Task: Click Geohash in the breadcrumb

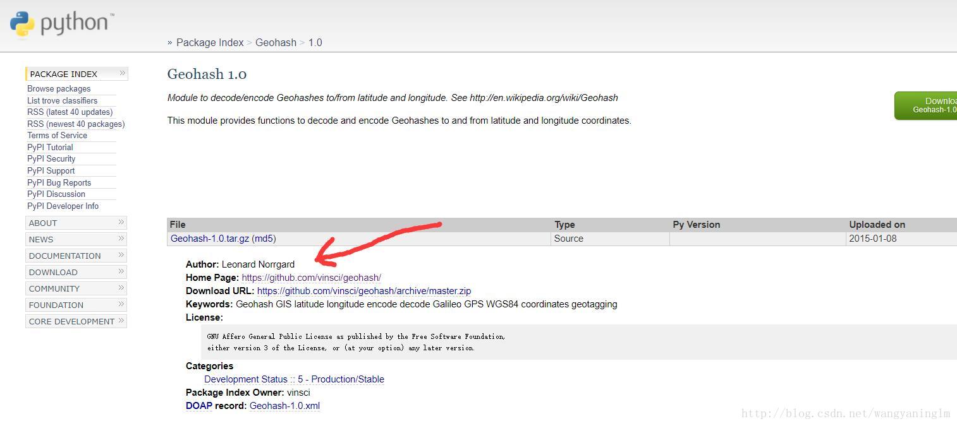Action: coord(276,42)
